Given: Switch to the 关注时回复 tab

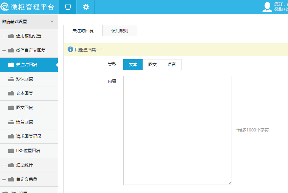Looking at the screenshot, I should click(x=83, y=31).
